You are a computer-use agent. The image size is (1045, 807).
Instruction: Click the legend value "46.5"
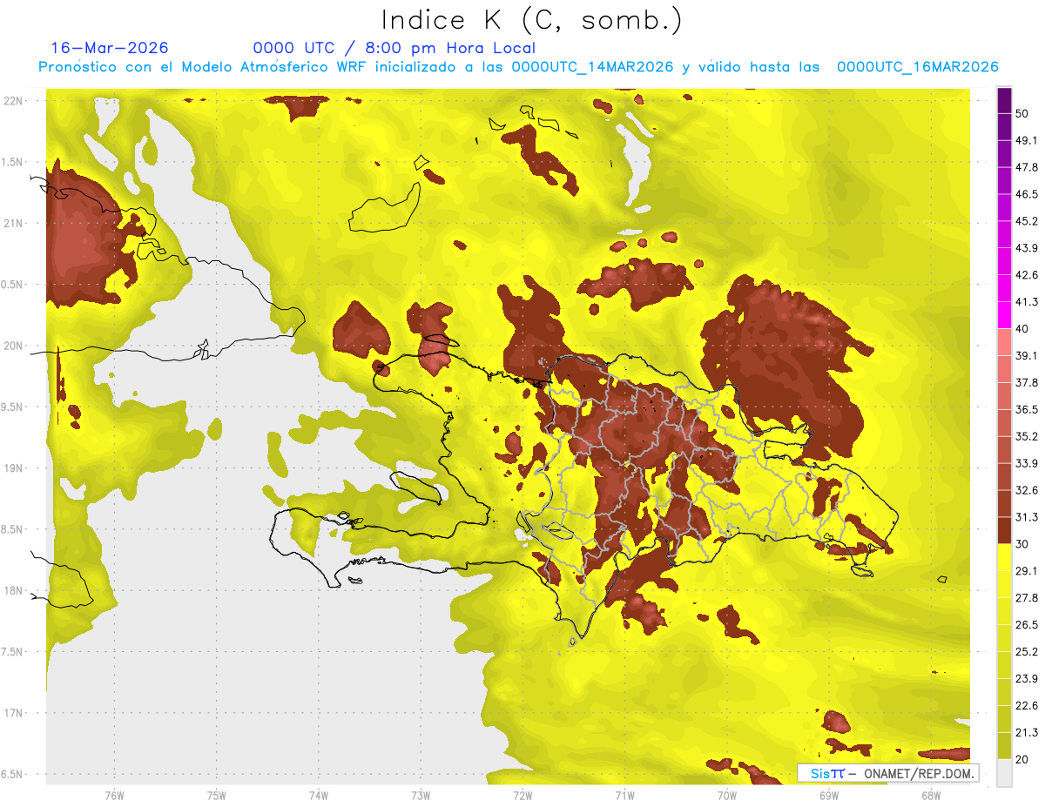[x=1027, y=194]
